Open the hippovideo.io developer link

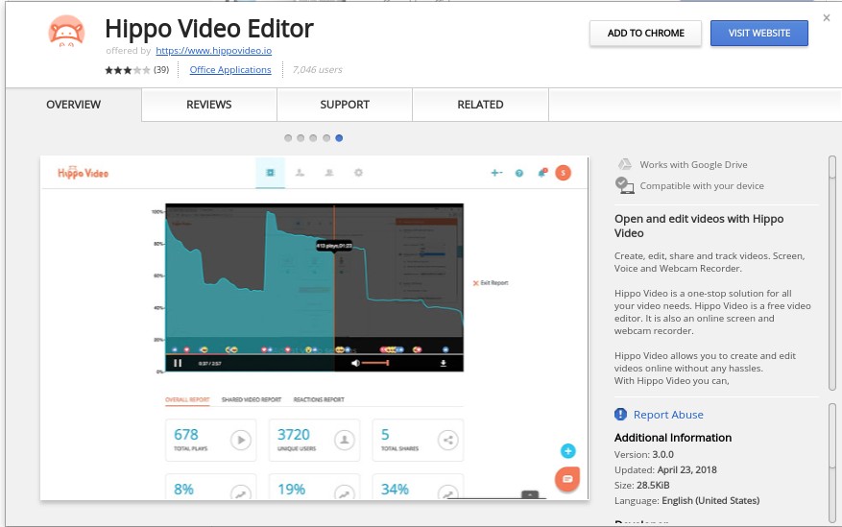click(214, 51)
